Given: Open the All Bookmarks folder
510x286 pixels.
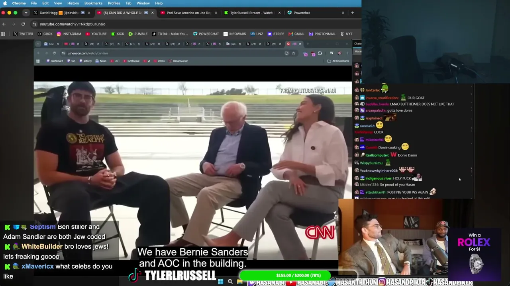Looking at the screenshot, I should (x=338, y=61).
